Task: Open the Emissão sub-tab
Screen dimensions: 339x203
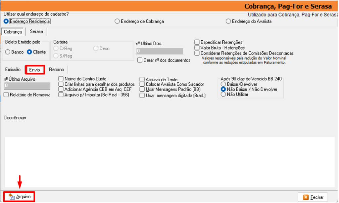Action: click(x=13, y=69)
